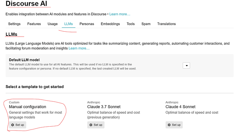Screen dimensions: 242x133
Task: Click the LLMs section heading
Action: (x=12, y=34)
